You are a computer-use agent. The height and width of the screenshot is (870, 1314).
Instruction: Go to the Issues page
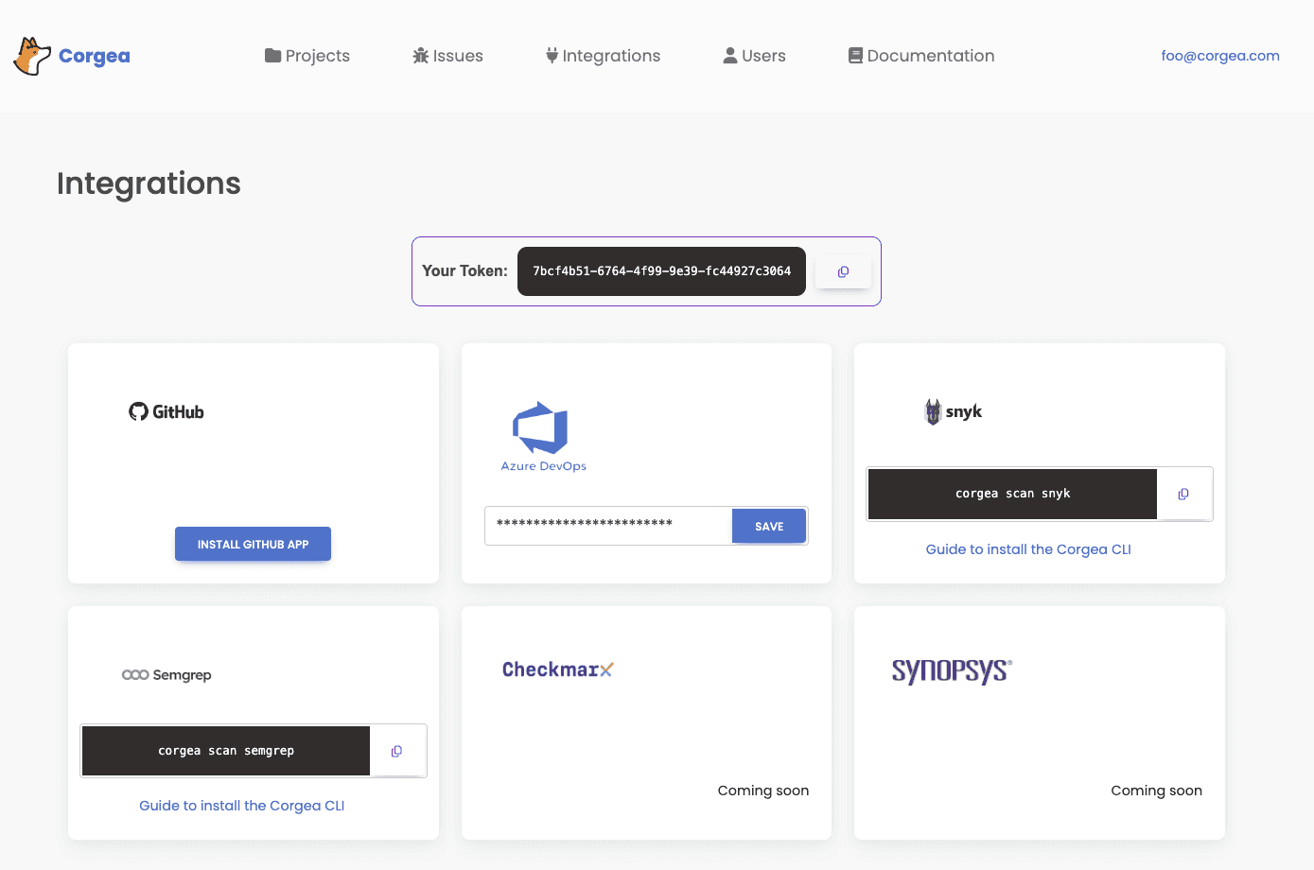[447, 56]
